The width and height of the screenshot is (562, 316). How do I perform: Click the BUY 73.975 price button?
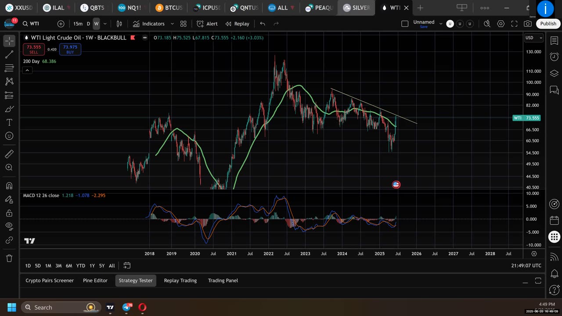[70, 49]
